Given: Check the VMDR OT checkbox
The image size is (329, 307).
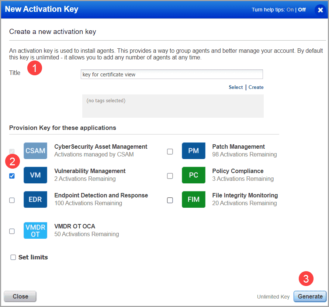Looking at the screenshot, I should [x=12, y=231].
